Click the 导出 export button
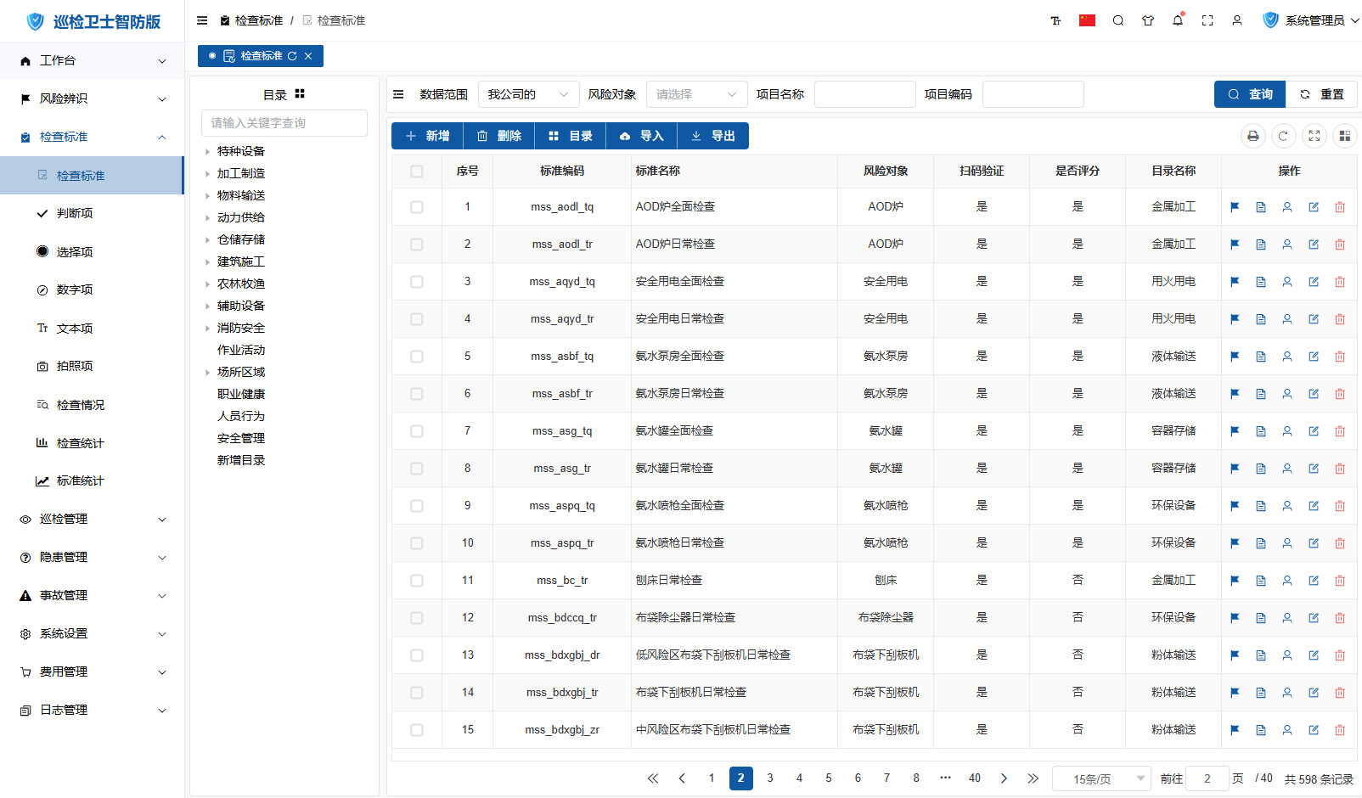This screenshot has width=1362, height=798. point(712,136)
